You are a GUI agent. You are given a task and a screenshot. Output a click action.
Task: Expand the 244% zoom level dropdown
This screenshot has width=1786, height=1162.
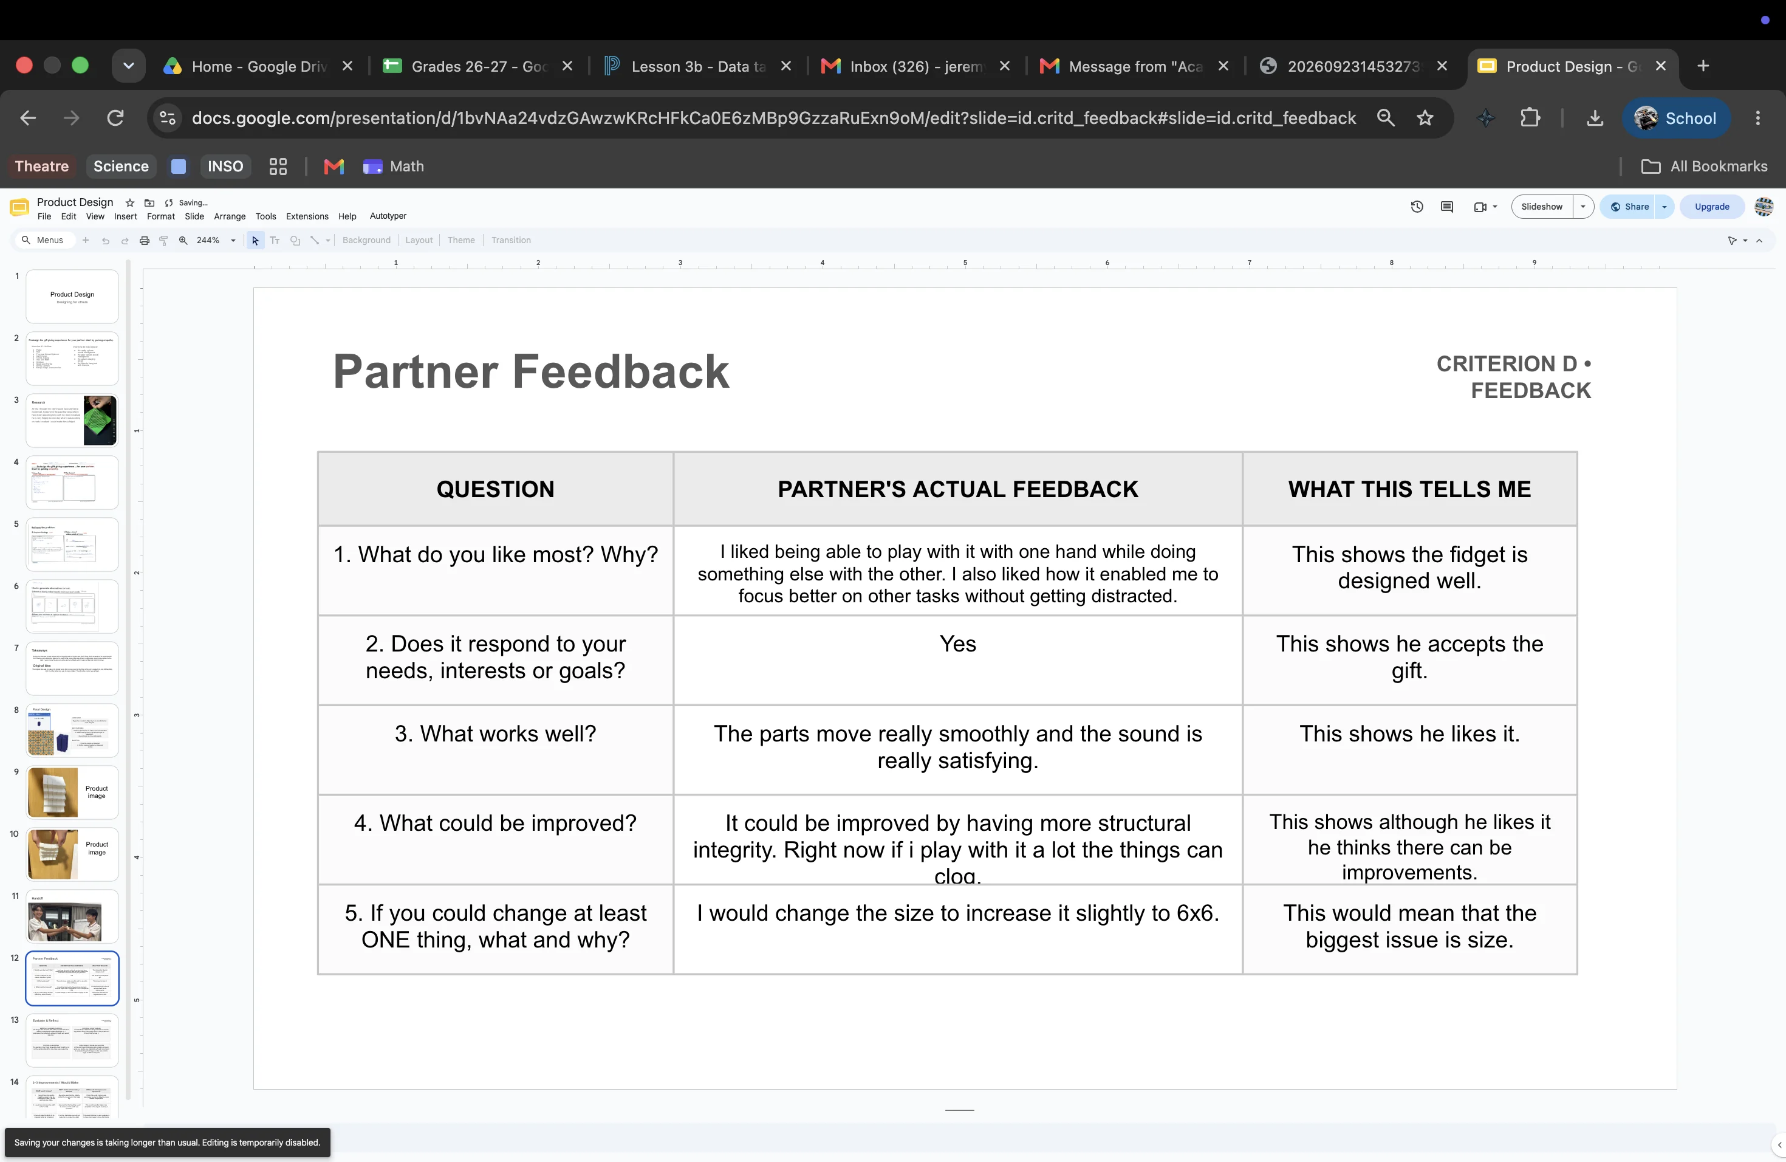(233, 240)
